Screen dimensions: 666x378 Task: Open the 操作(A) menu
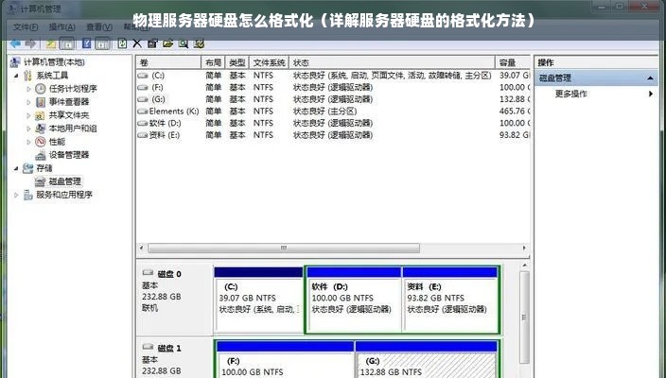pyautogui.click(x=62, y=26)
